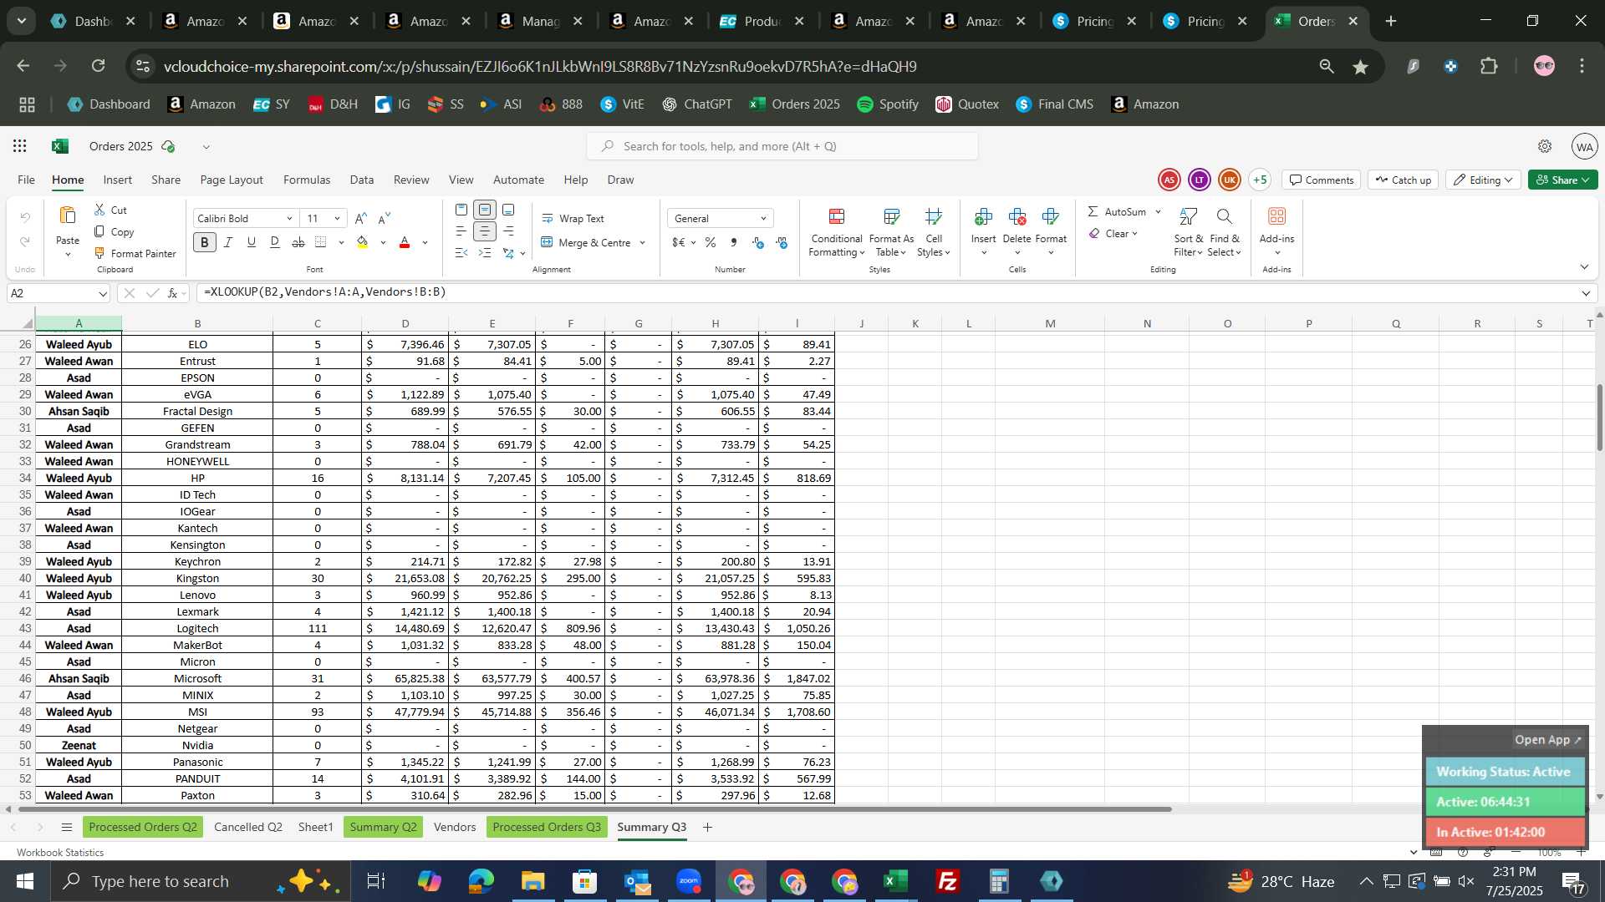Screen dimensions: 1605x902
Task: Open the Add-ins panel
Action: [1276, 232]
